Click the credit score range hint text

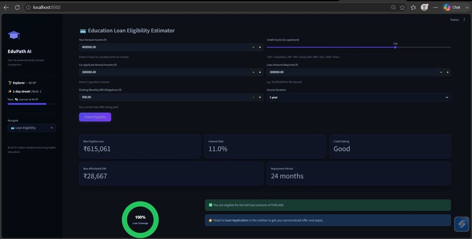click(303, 57)
